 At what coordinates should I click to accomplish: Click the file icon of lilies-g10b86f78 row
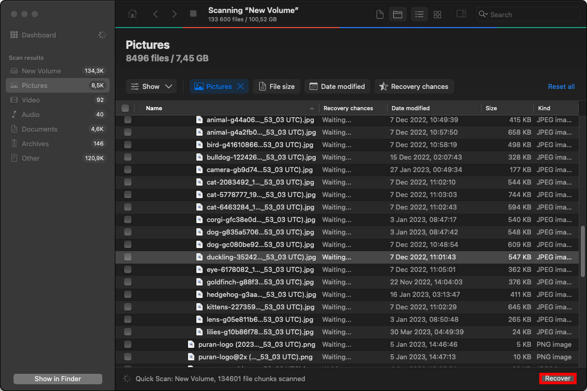199,332
